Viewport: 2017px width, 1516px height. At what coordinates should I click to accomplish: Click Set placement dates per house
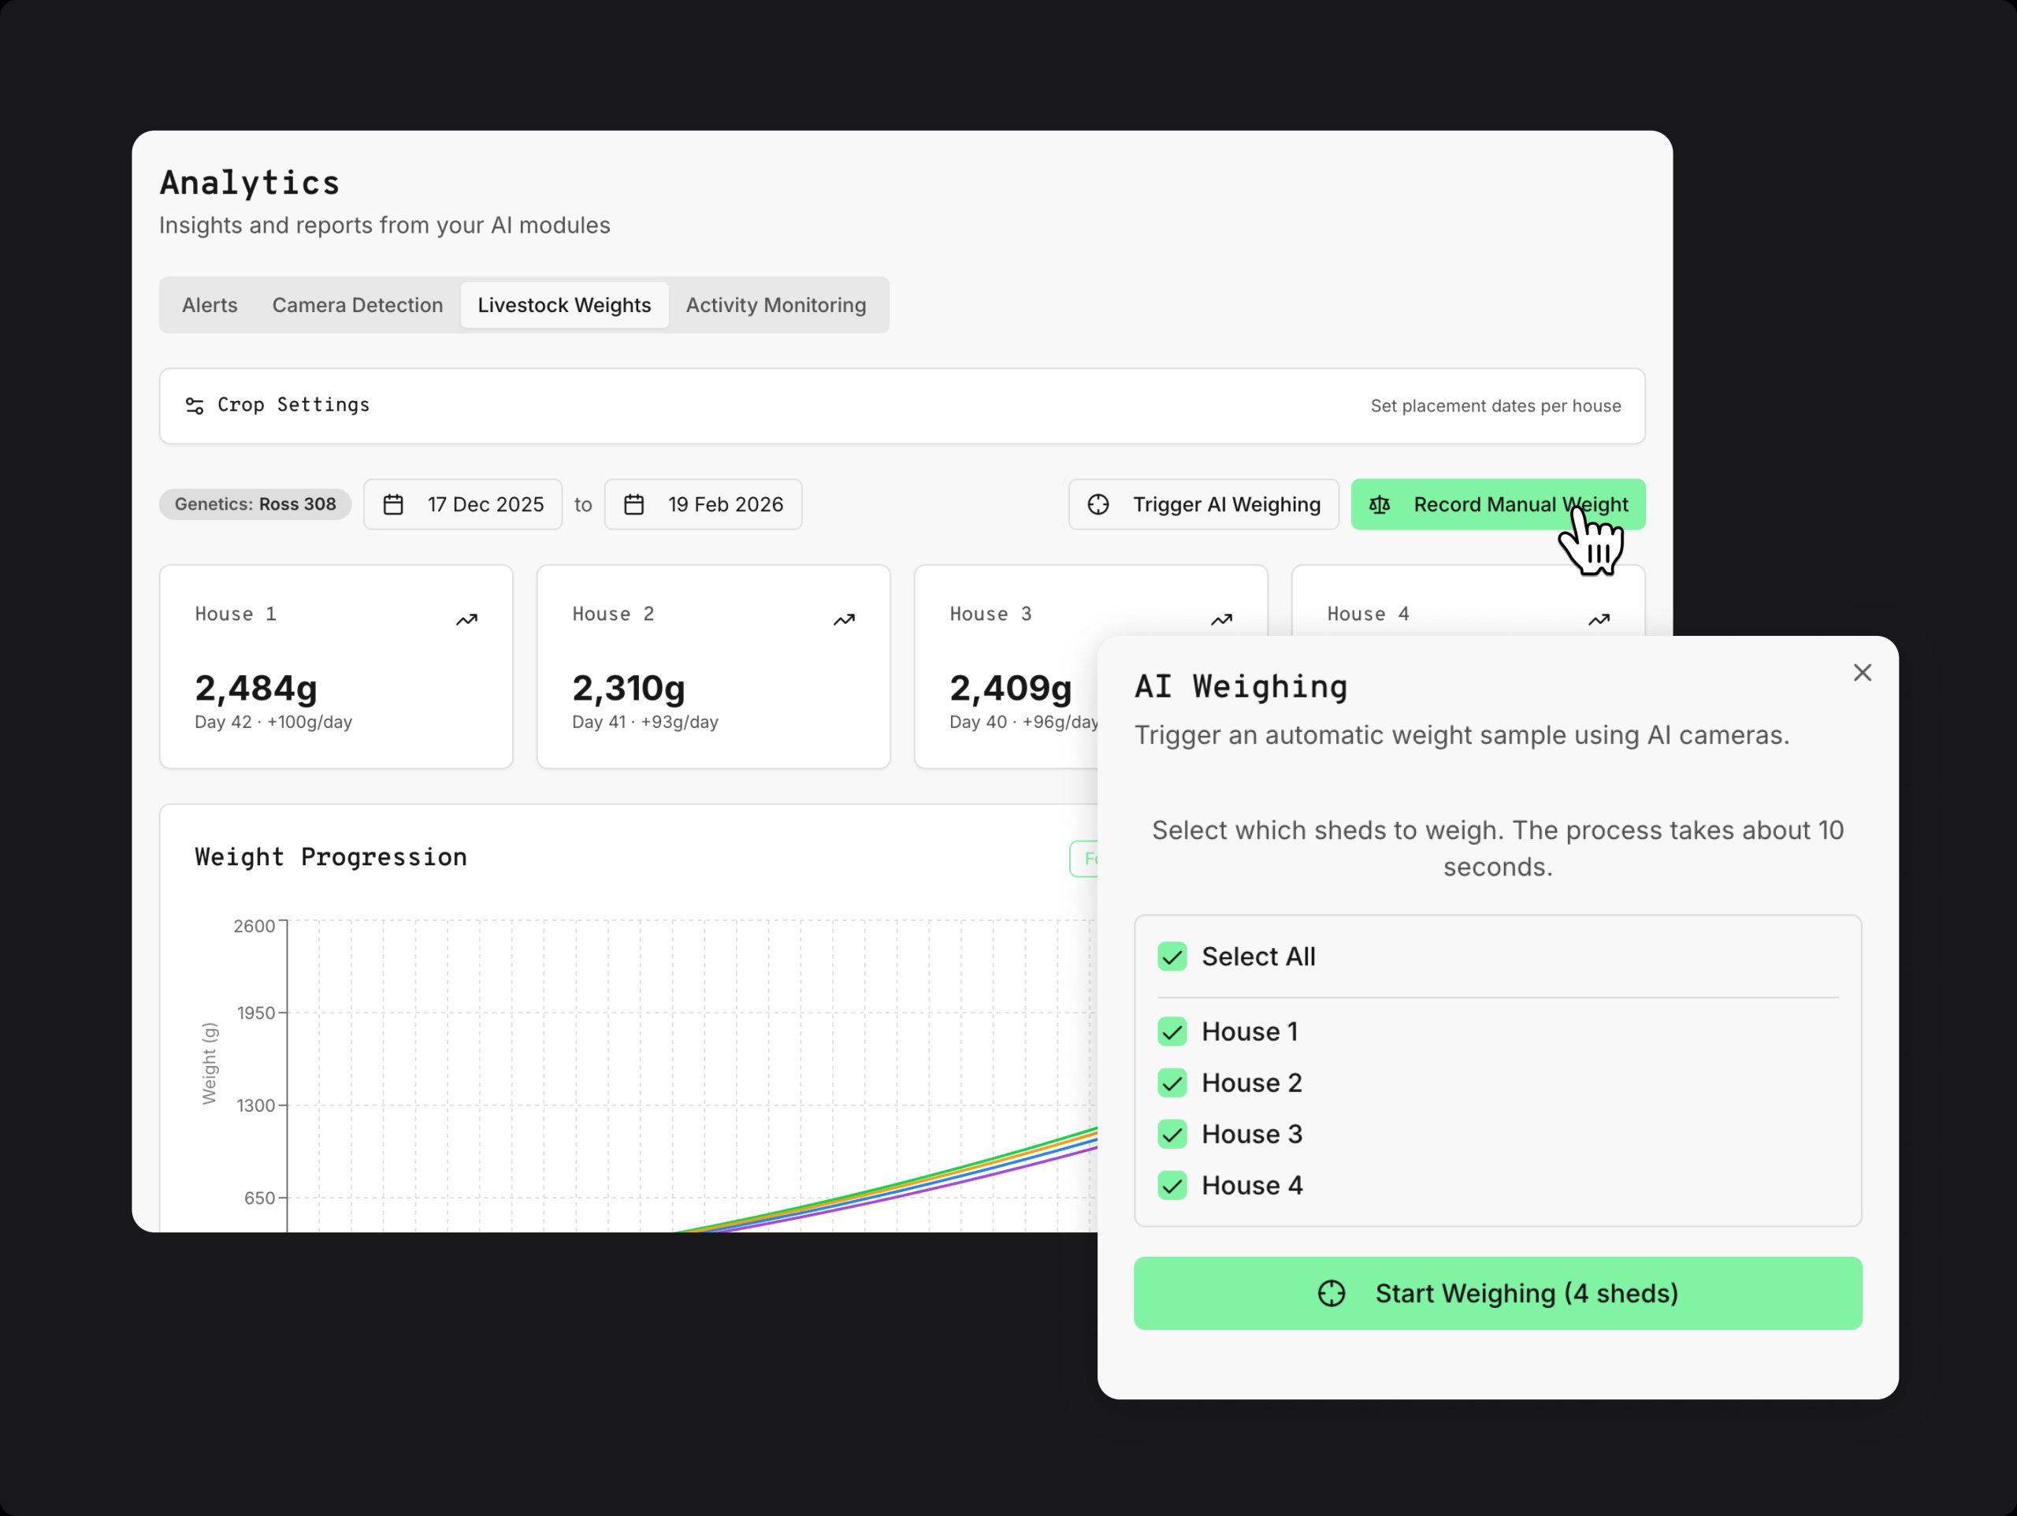click(1495, 406)
